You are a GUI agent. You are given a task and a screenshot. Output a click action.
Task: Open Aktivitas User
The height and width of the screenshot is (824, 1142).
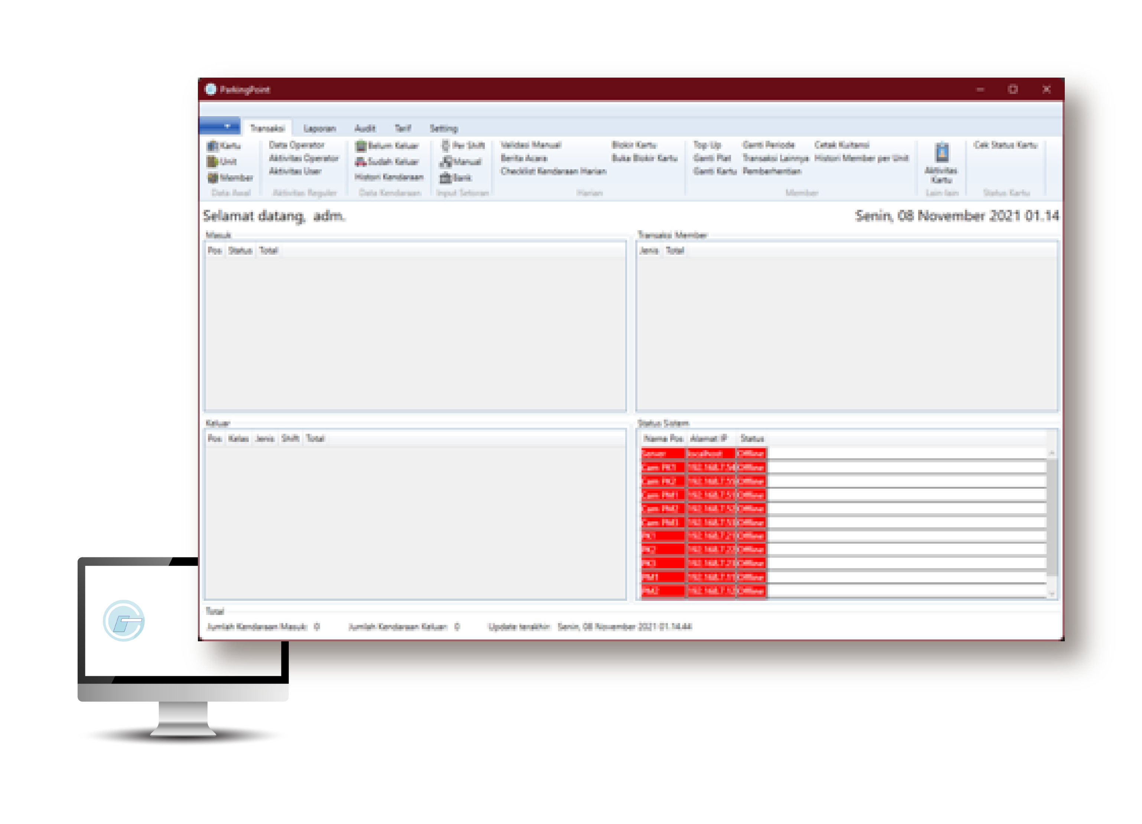295,171
